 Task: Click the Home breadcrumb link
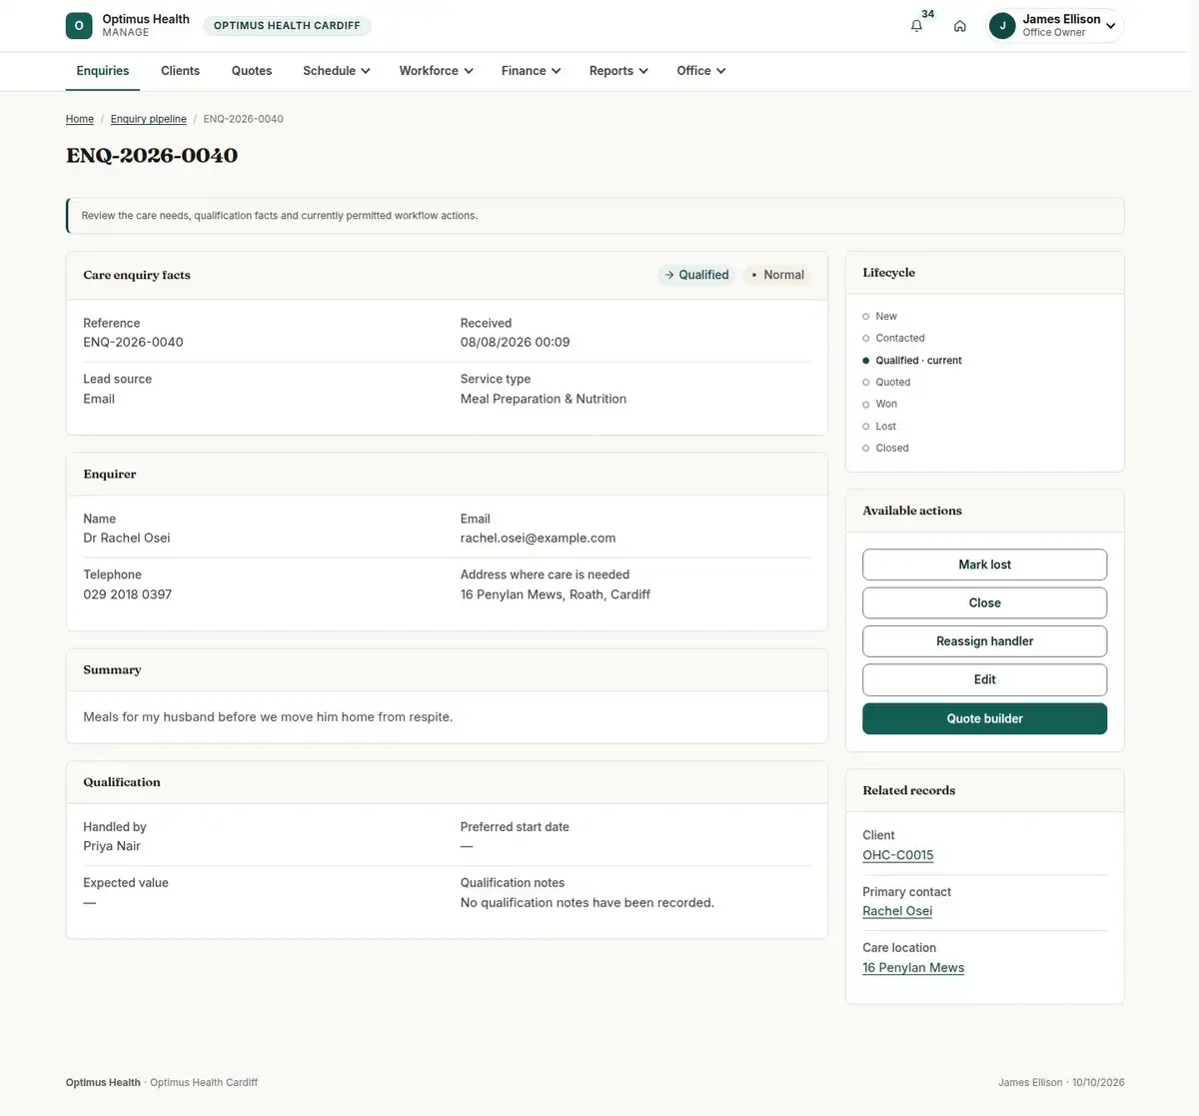pyautogui.click(x=80, y=119)
